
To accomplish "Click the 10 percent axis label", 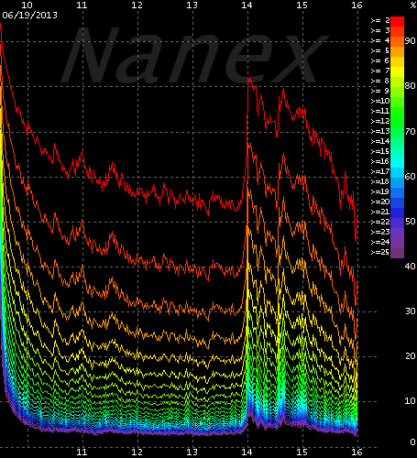I will coord(410,401).
